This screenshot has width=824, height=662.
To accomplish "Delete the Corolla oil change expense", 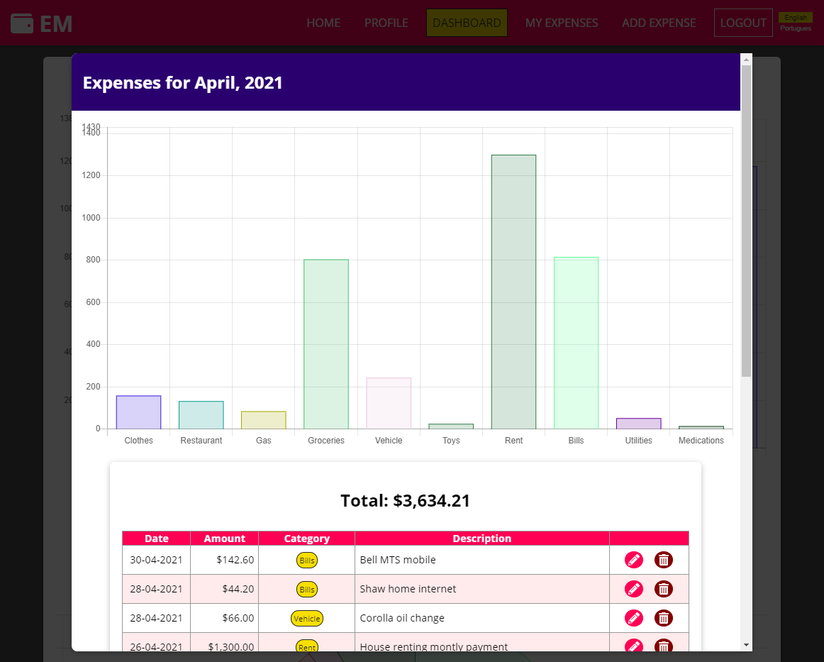I will point(664,618).
